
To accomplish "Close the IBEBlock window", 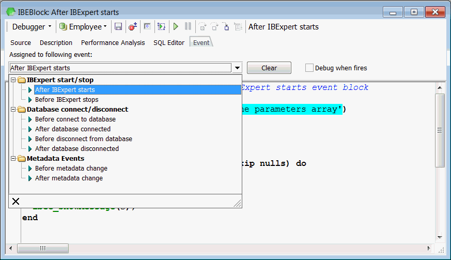I will [435, 12].
